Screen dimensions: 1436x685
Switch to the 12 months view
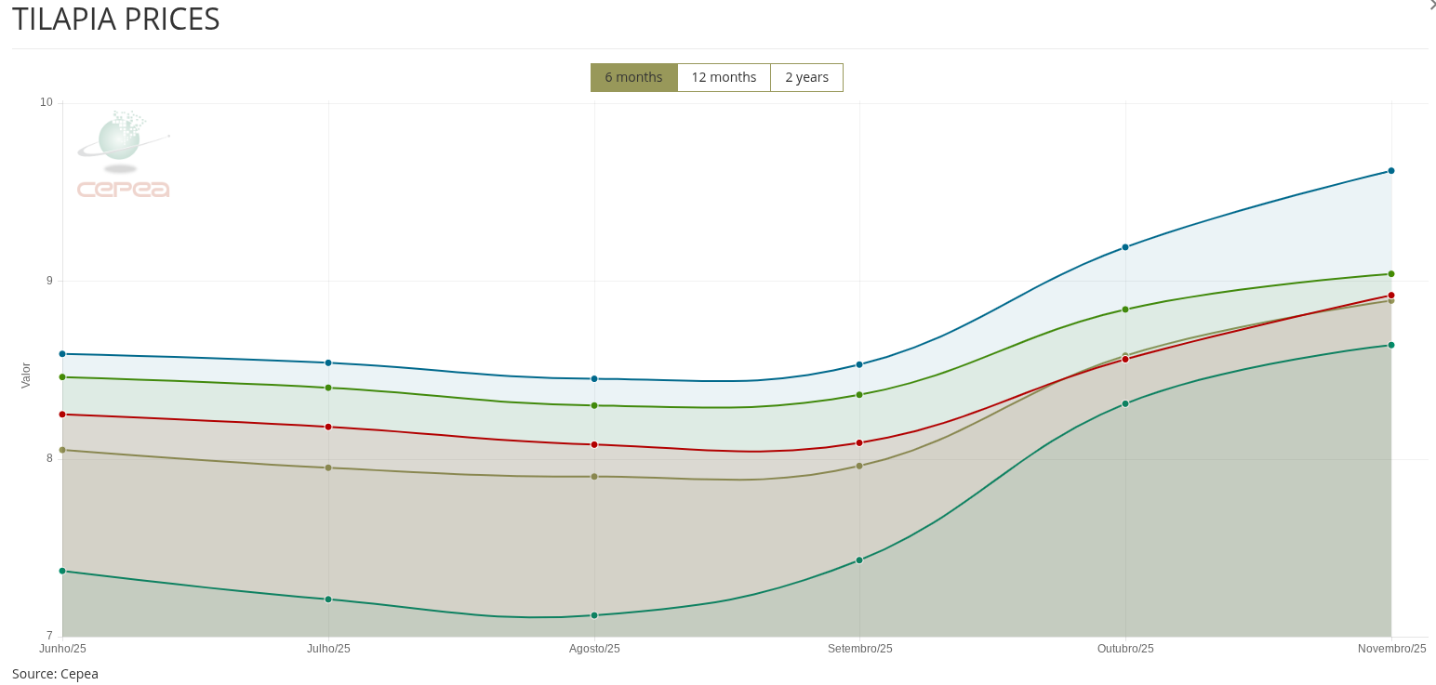(724, 77)
